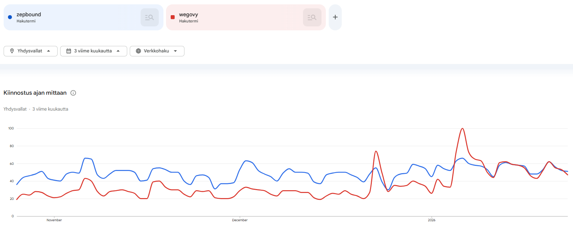The width and height of the screenshot is (573, 227).
Task: Click the red square next to wegovy
Action: pos(173,17)
